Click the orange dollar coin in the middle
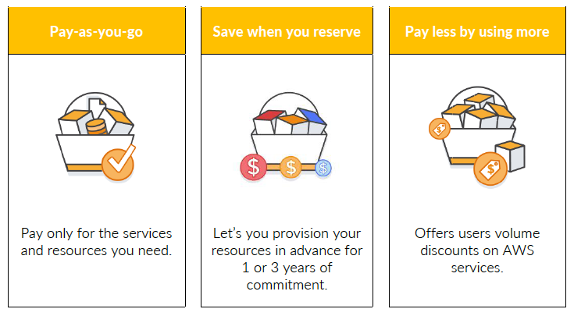The image size is (574, 316). click(291, 166)
